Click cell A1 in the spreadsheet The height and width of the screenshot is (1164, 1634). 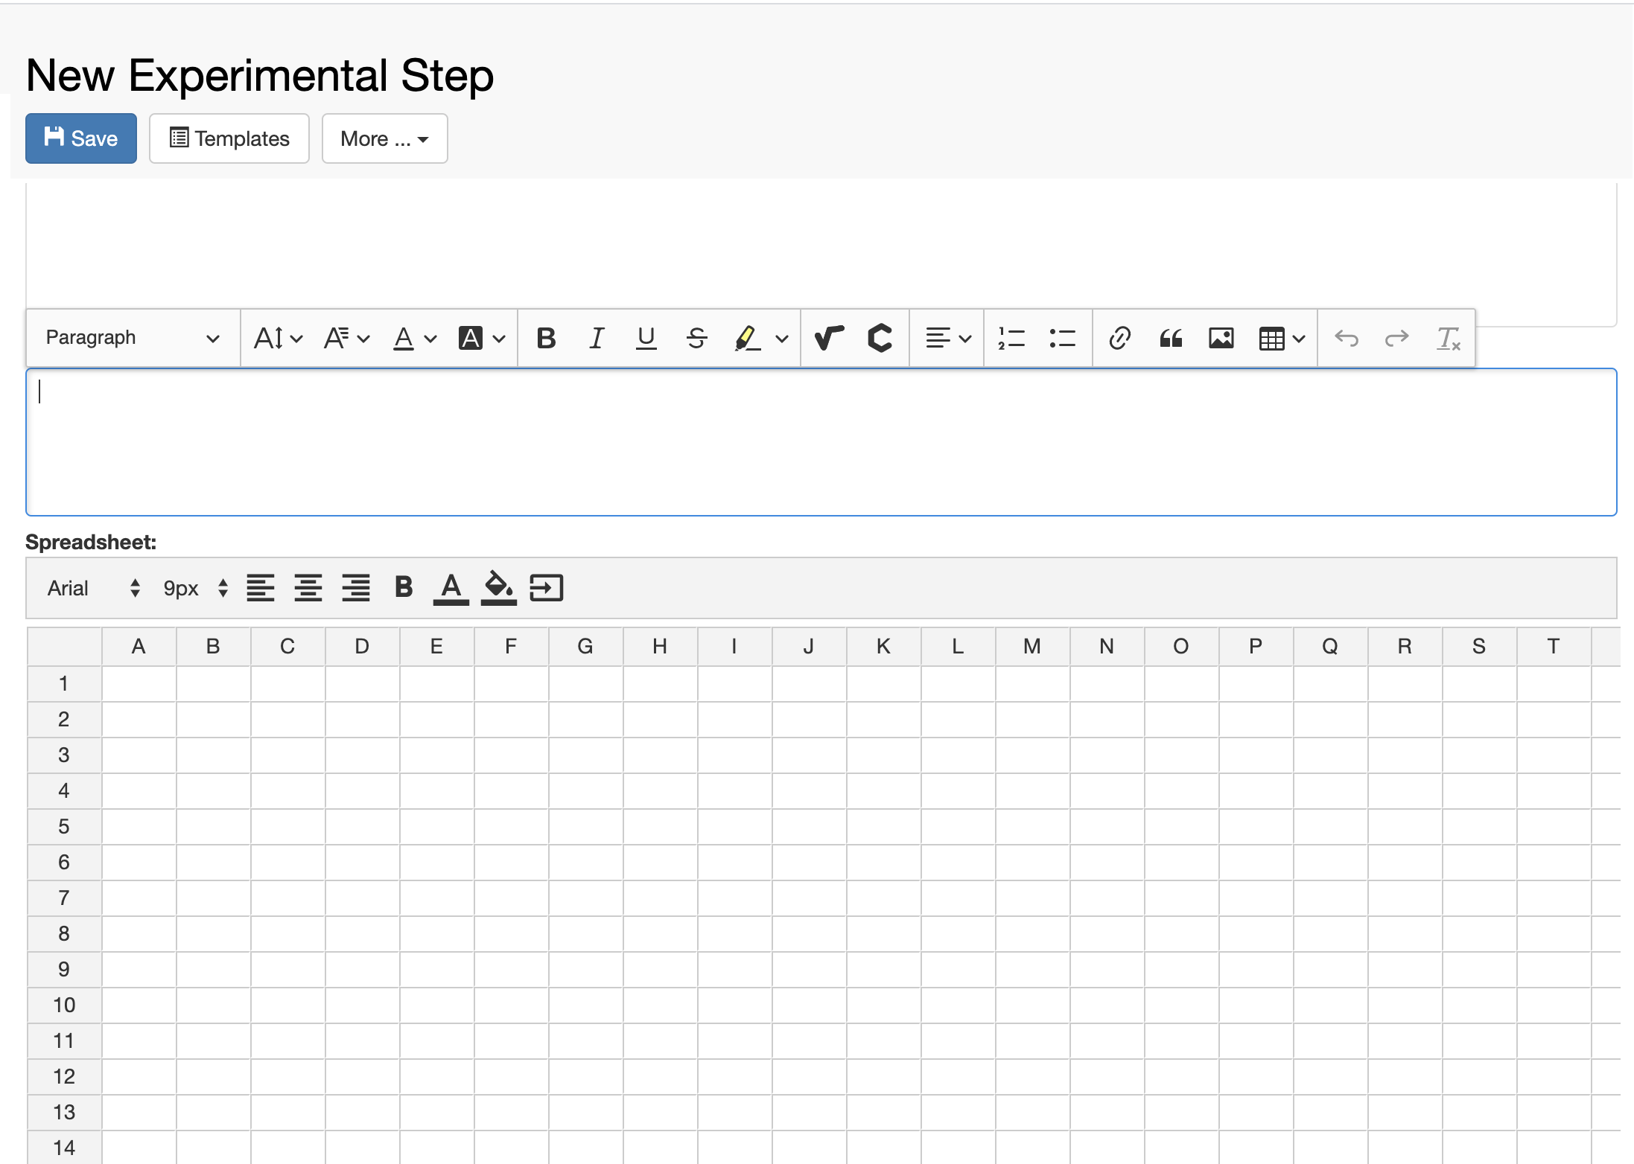coord(138,682)
